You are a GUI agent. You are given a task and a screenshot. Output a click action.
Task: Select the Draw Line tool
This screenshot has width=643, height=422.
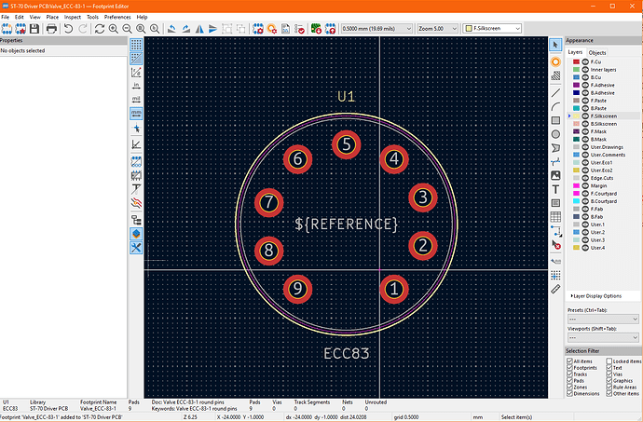(x=555, y=92)
